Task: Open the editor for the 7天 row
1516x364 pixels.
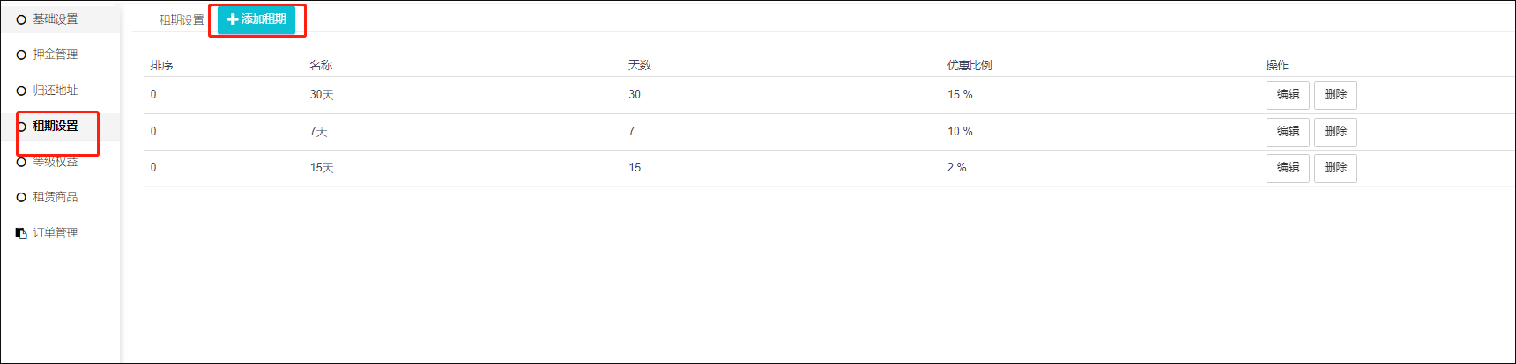Action: coord(1288,132)
